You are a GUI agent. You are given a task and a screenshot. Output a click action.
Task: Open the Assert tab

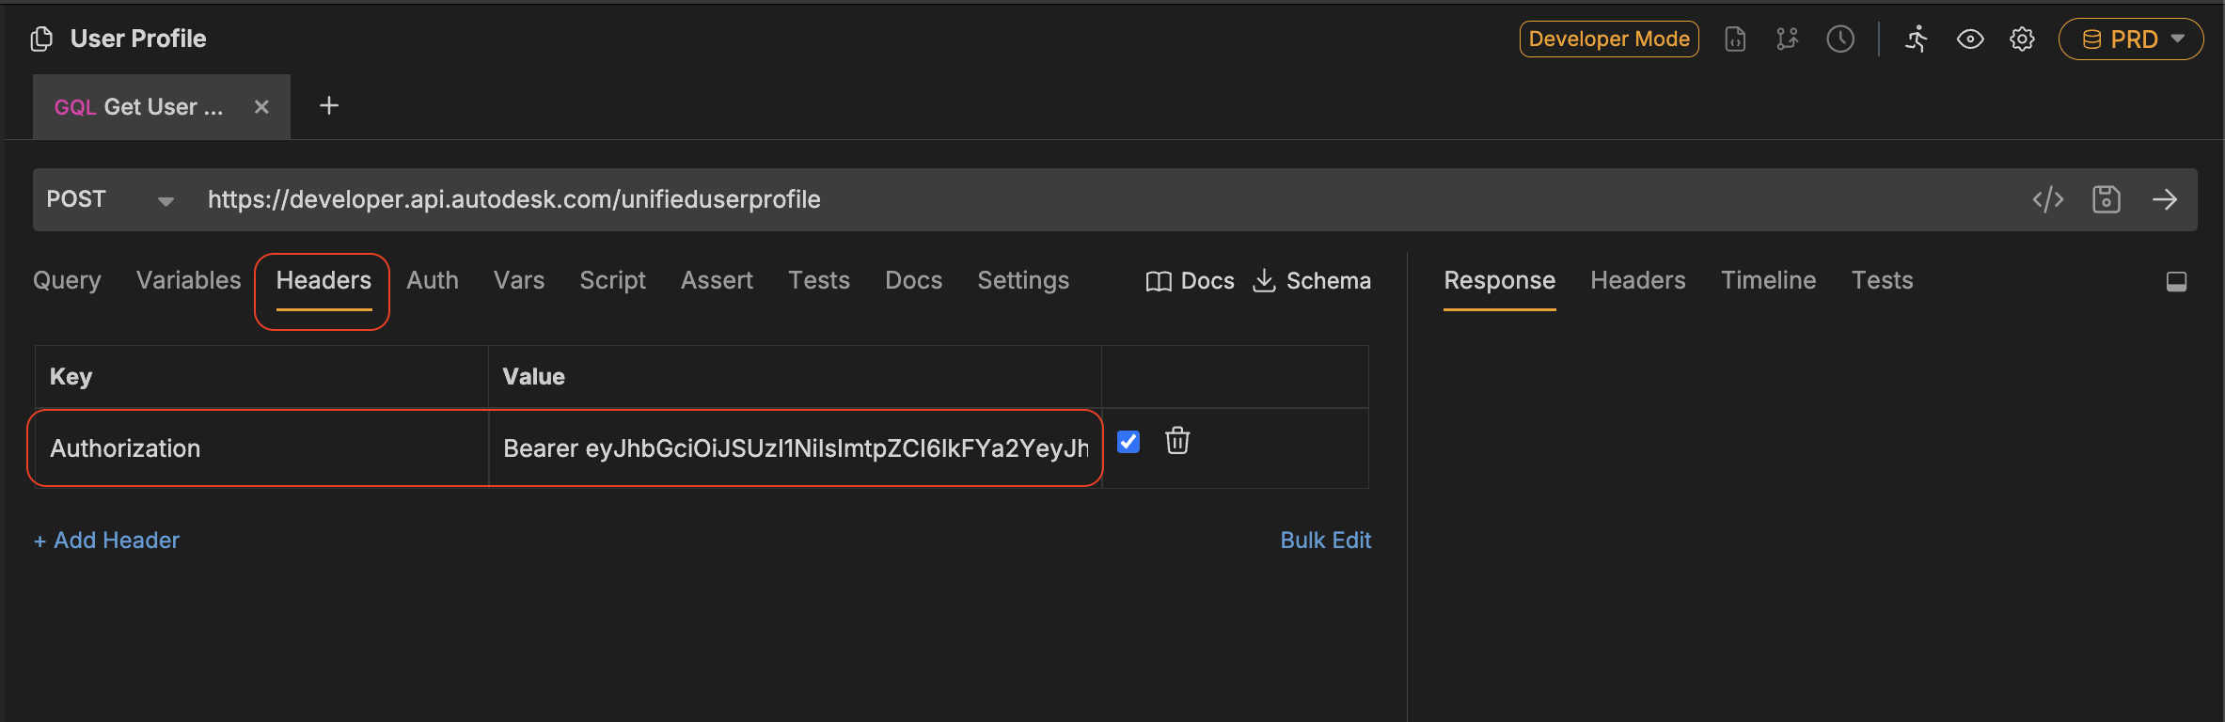click(717, 280)
